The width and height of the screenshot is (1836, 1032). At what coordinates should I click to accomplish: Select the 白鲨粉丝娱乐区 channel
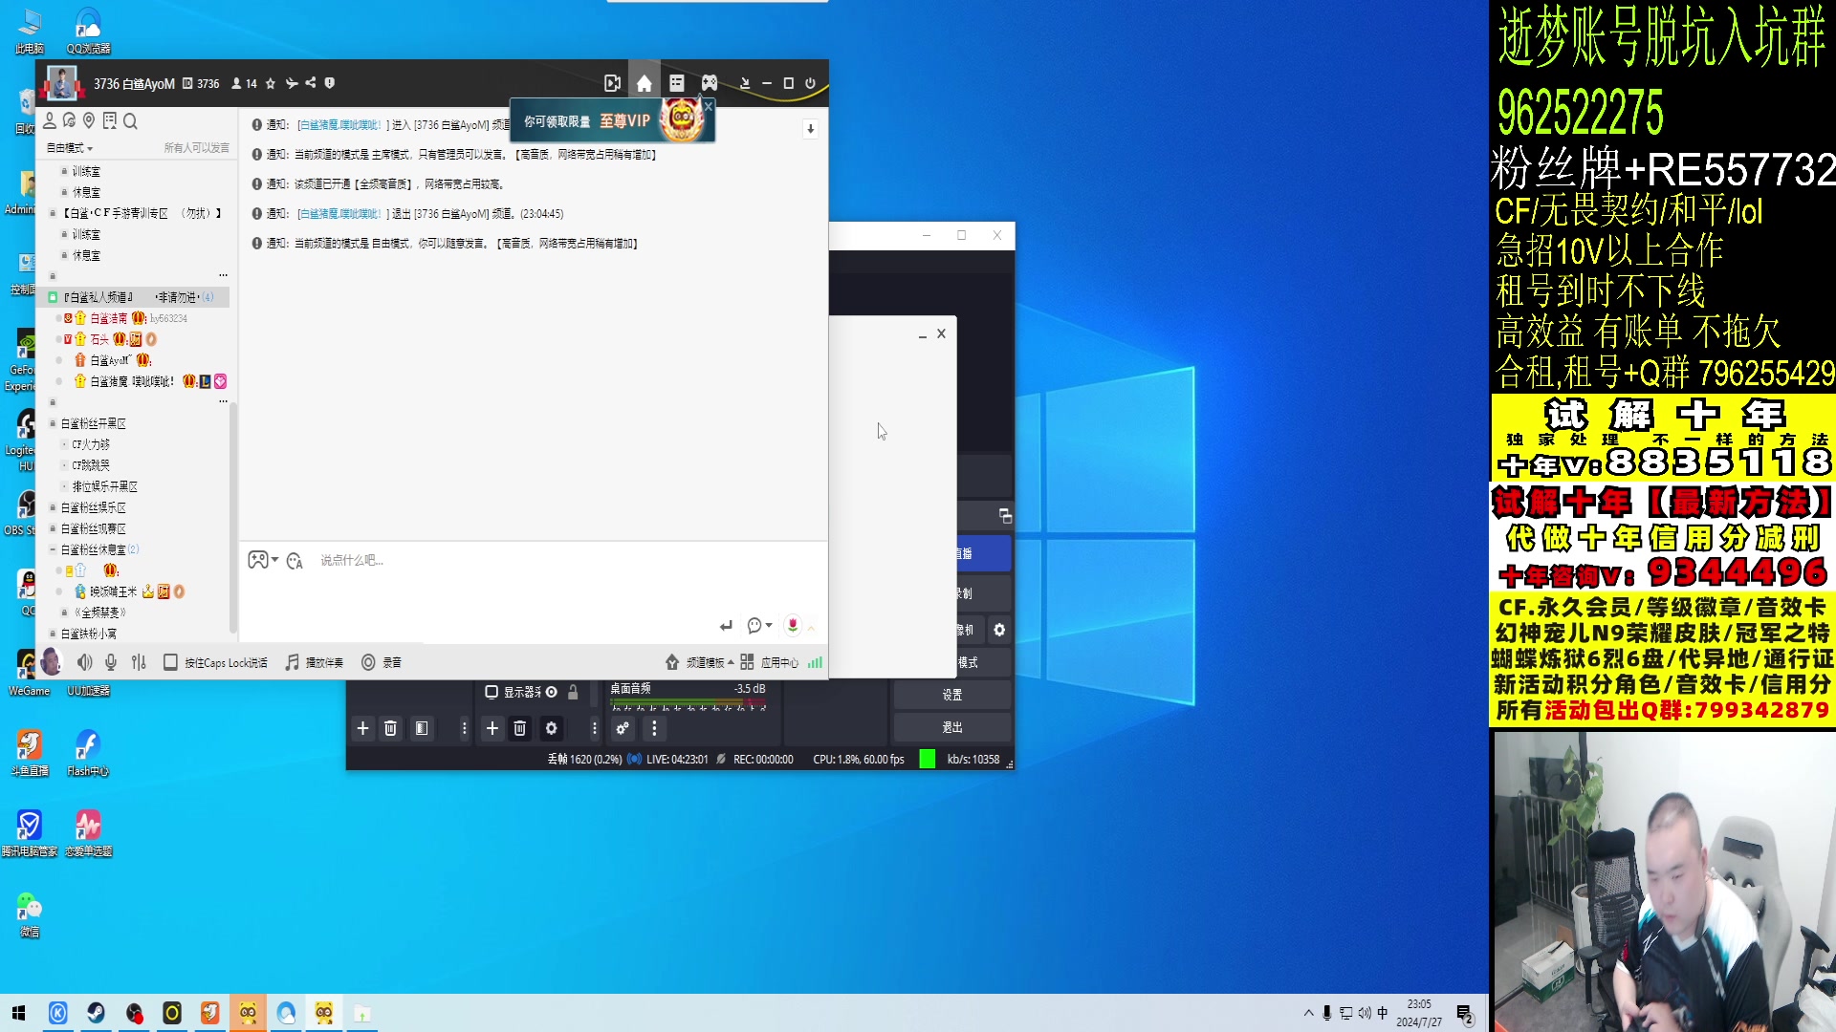coord(94,507)
